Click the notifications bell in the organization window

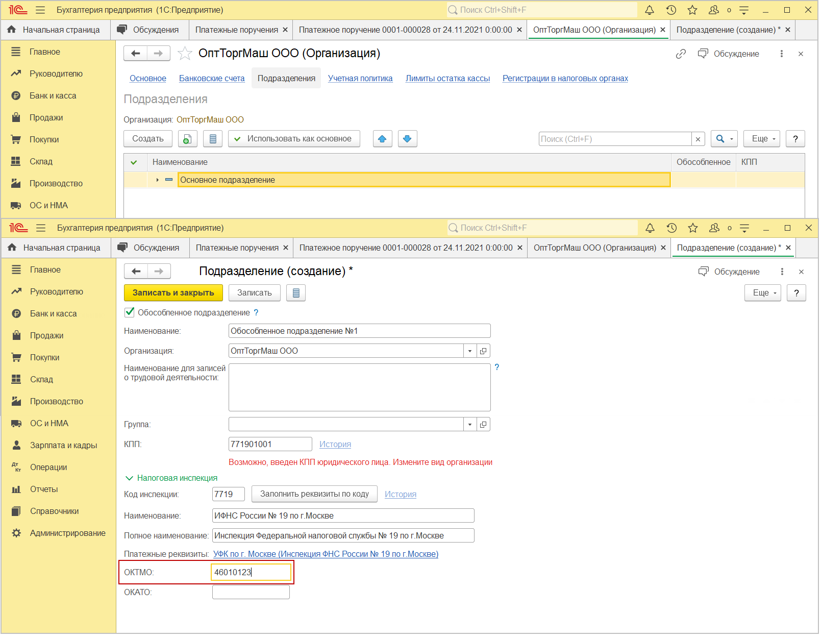(x=650, y=10)
